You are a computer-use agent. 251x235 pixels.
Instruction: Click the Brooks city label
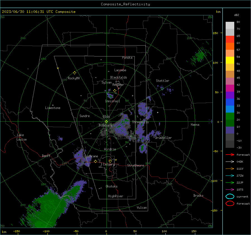pyautogui.click(x=198, y=196)
